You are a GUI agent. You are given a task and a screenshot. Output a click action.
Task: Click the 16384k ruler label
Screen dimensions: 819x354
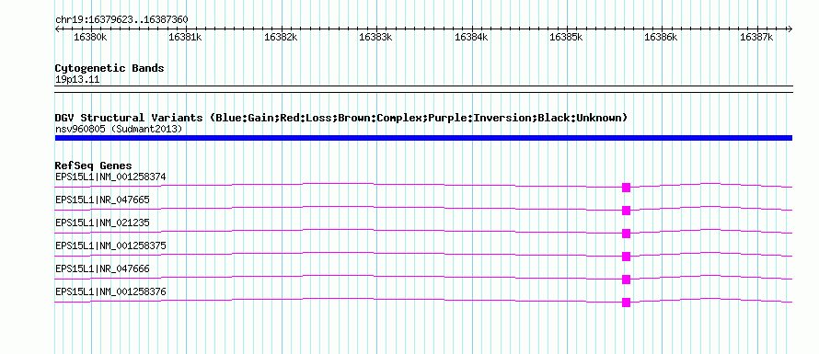471,37
